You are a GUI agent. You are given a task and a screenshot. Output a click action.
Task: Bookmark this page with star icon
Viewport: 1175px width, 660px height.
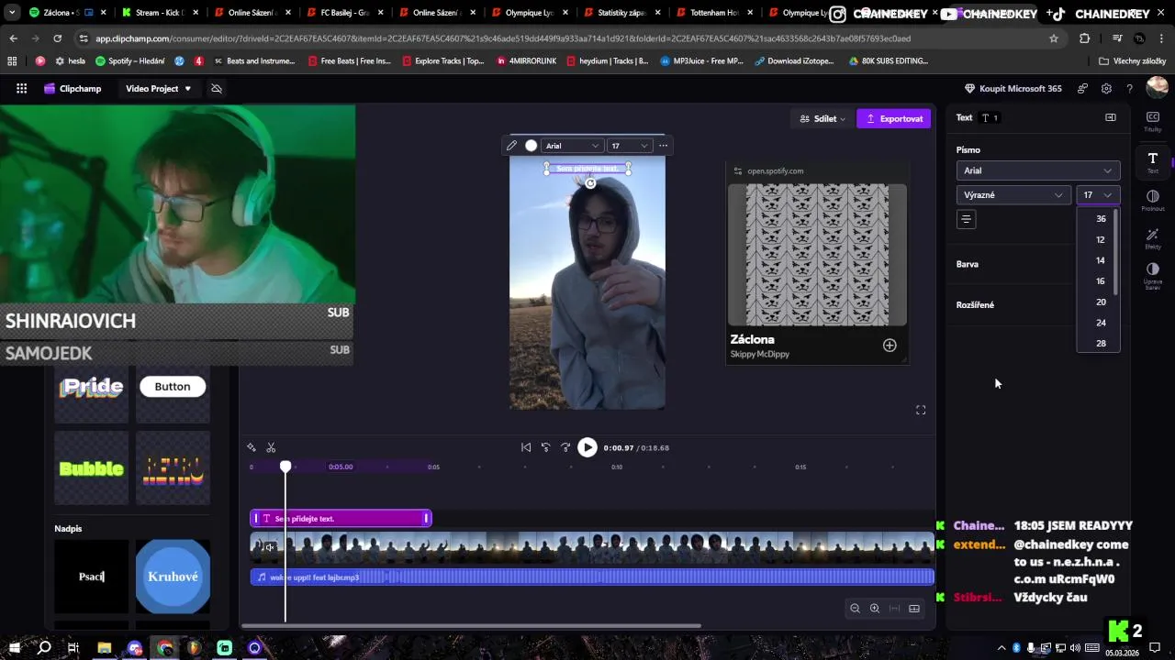coord(1054,38)
